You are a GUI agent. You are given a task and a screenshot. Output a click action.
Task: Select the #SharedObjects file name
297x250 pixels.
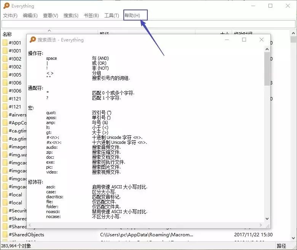click(26, 235)
